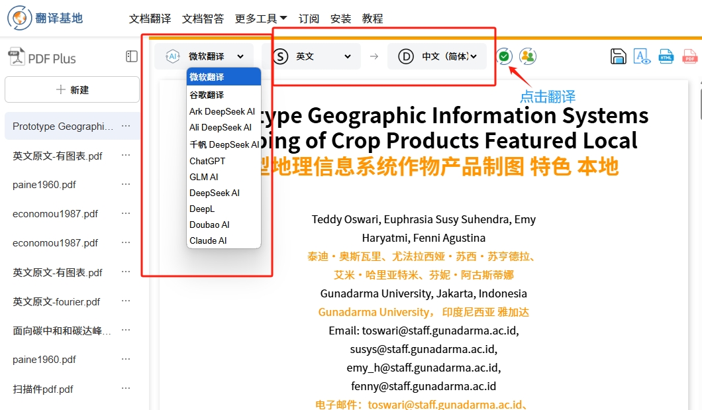The height and width of the screenshot is (410, 702).
Task: Click the AI engine icon beside 微软翻译
Action: pyautogui.click(x=173, y=56)
